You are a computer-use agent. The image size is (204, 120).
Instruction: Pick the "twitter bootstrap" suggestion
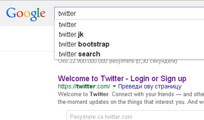(x=129, y=44)
